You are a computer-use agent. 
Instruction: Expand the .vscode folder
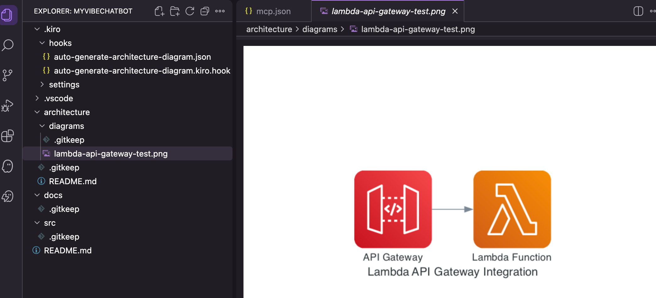coord(58,98)
